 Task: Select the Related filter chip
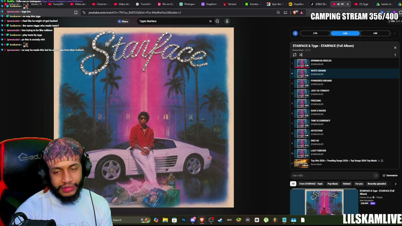tap(347, 184)
